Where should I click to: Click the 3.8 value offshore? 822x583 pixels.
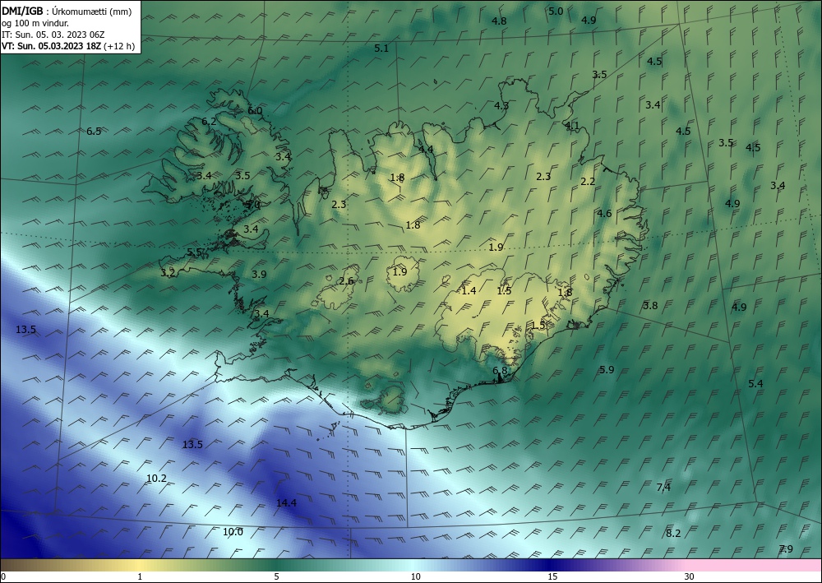(650, 306)
